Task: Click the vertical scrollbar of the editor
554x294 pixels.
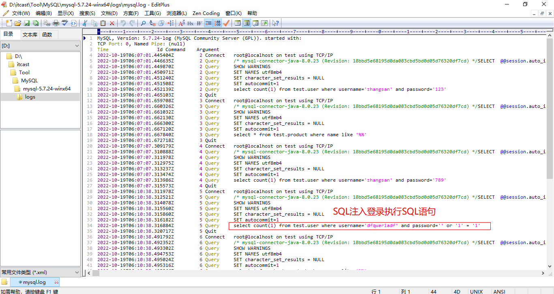Action: (550, 162)
